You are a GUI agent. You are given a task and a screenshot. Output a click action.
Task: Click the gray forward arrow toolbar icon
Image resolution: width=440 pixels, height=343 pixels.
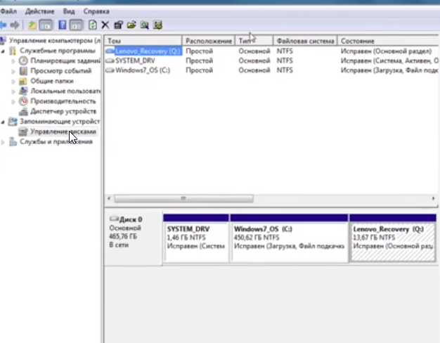pyautogui.click(x=15, y=25)
